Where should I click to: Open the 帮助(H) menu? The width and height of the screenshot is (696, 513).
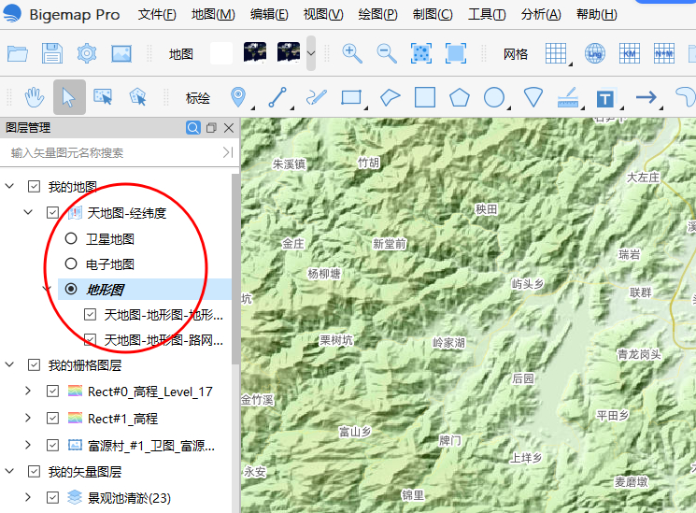coord(597,14)
